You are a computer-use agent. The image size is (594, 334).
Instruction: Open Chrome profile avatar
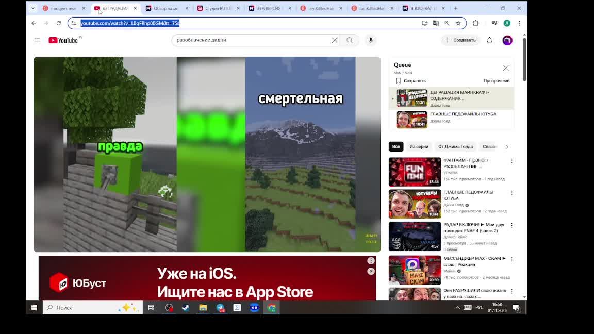pos(507,23)
